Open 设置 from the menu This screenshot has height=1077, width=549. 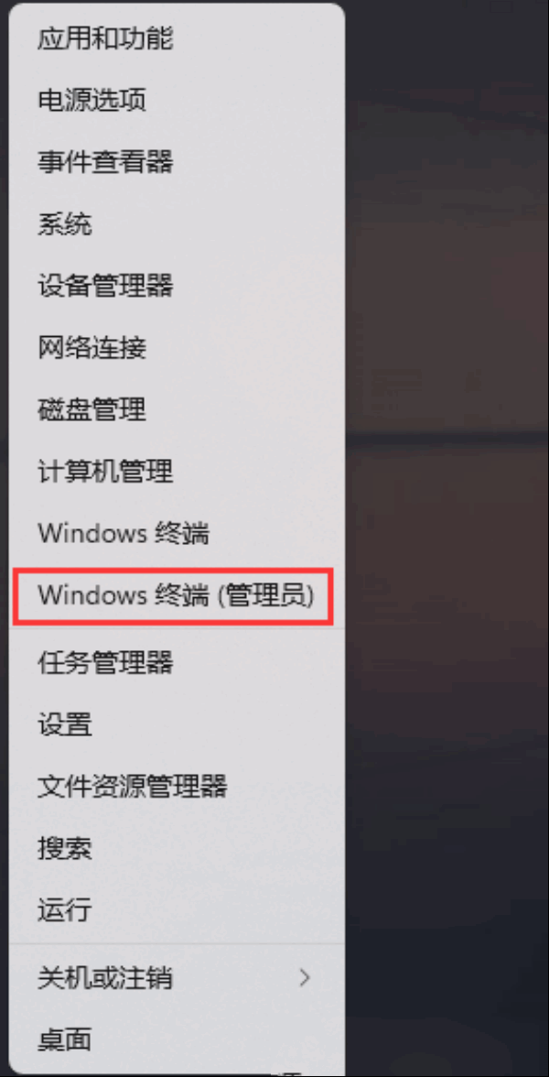pyautogui.click(x=177, y=724)
